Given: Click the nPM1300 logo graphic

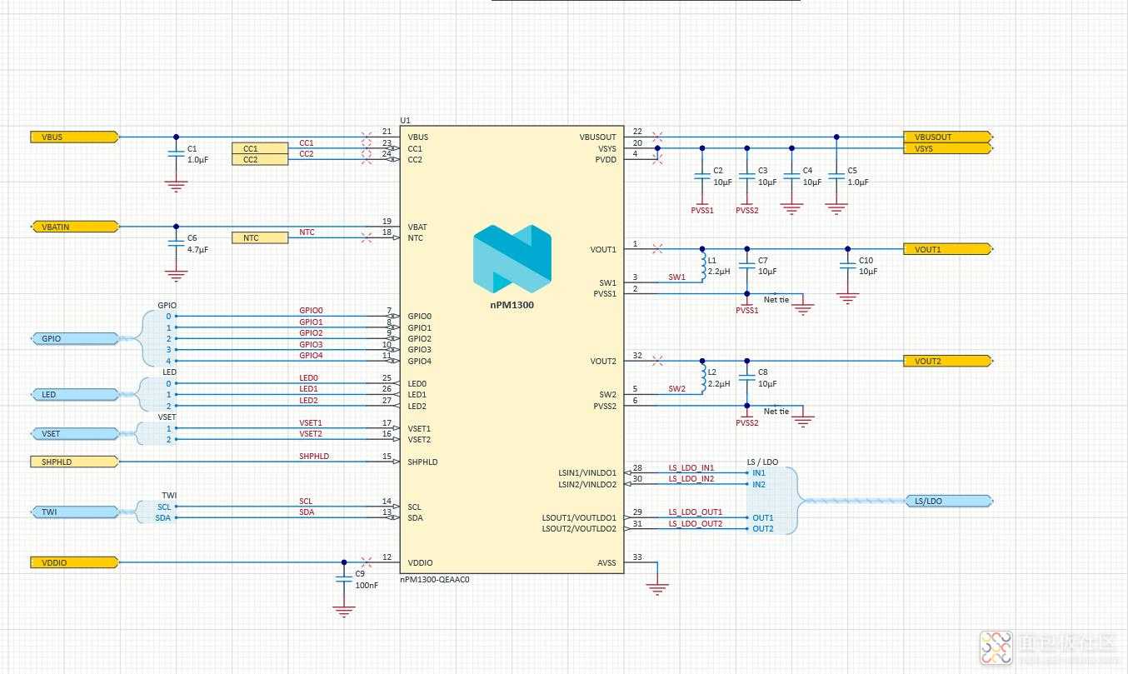Looking at the screenshot, I should click(512, 258).
